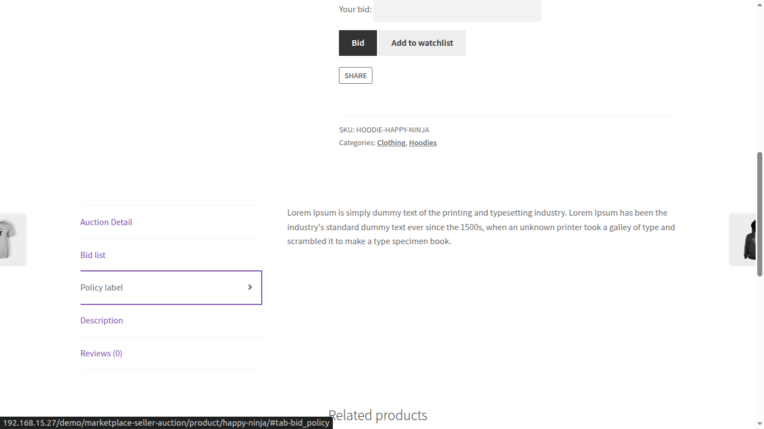Show the Description tab
Screen dimensions: 764x429
coord(102,321)
